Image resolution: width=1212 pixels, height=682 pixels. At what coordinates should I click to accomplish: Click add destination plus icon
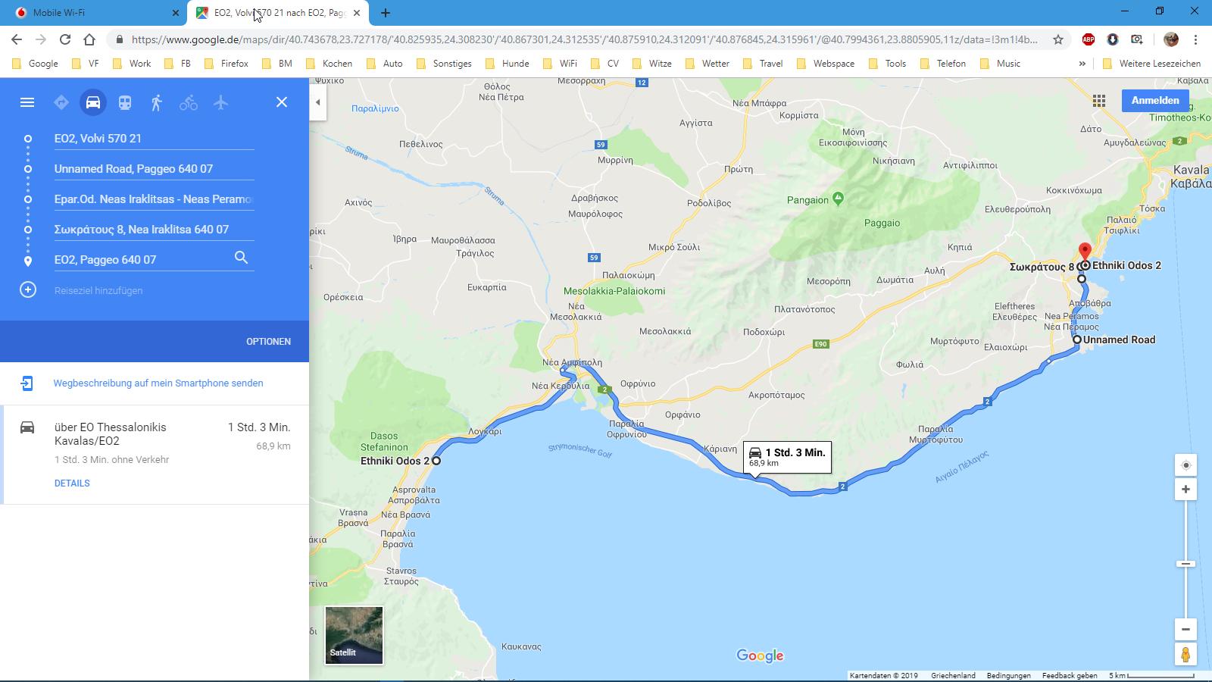pyautogui.click(x=28, y=290)
